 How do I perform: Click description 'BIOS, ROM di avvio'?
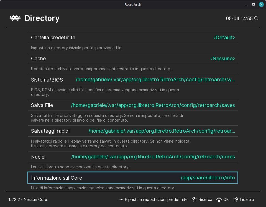pos(105,92)
